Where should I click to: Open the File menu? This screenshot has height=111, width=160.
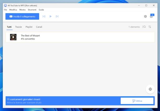coord(6,10)
